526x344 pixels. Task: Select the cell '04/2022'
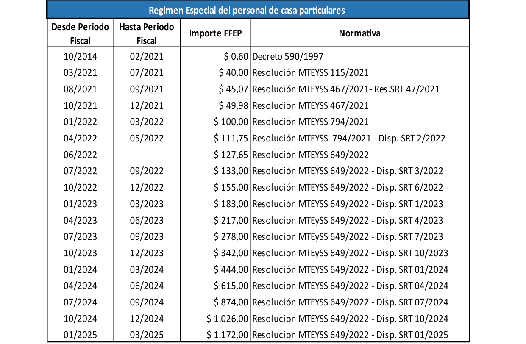tap(80, 138)
